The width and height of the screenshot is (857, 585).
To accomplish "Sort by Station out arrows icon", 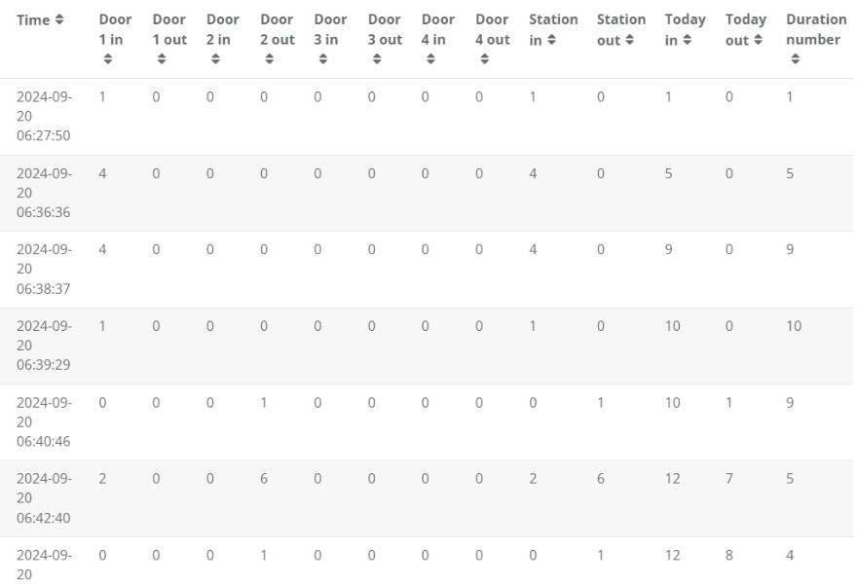I will pos(629,40).
